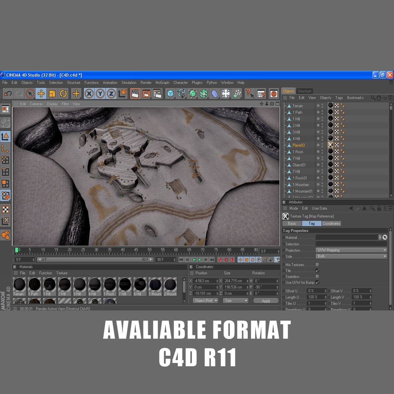Click the frame range slider bar
The image size is (394, 394).
tap(95, 260)
